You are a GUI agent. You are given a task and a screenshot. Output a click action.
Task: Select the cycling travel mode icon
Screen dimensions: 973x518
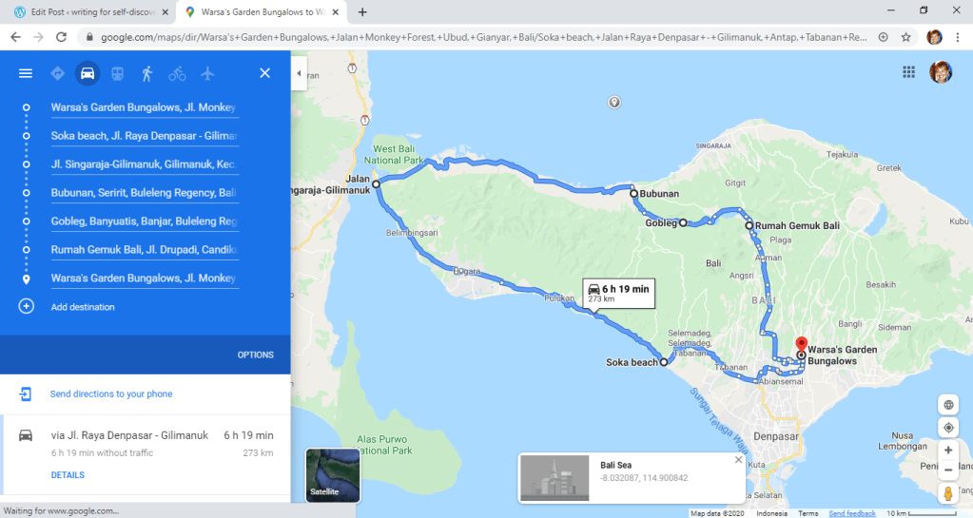(x=177, y=74)
